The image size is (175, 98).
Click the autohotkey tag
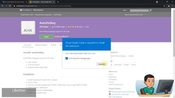[x=118, y=65]
